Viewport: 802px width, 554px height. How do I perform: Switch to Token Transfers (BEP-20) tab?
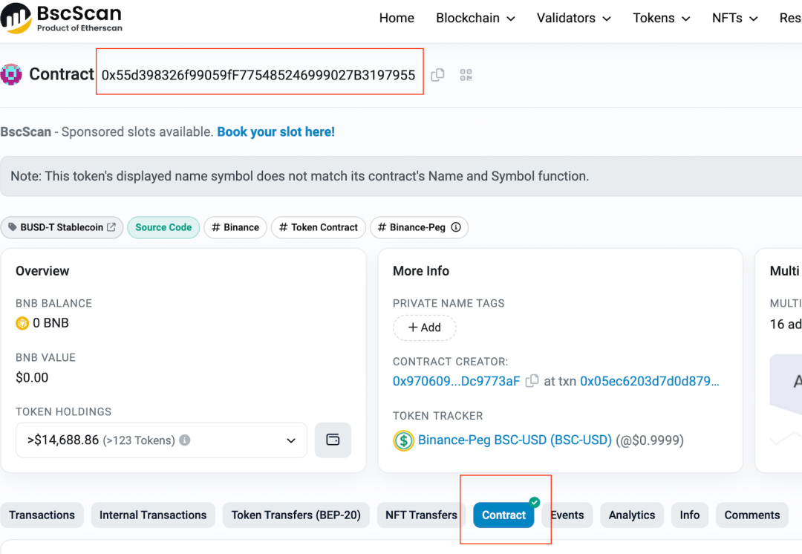pos(296,515)
